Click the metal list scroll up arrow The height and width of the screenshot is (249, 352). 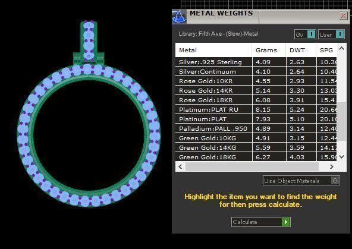tap(341, 48)
